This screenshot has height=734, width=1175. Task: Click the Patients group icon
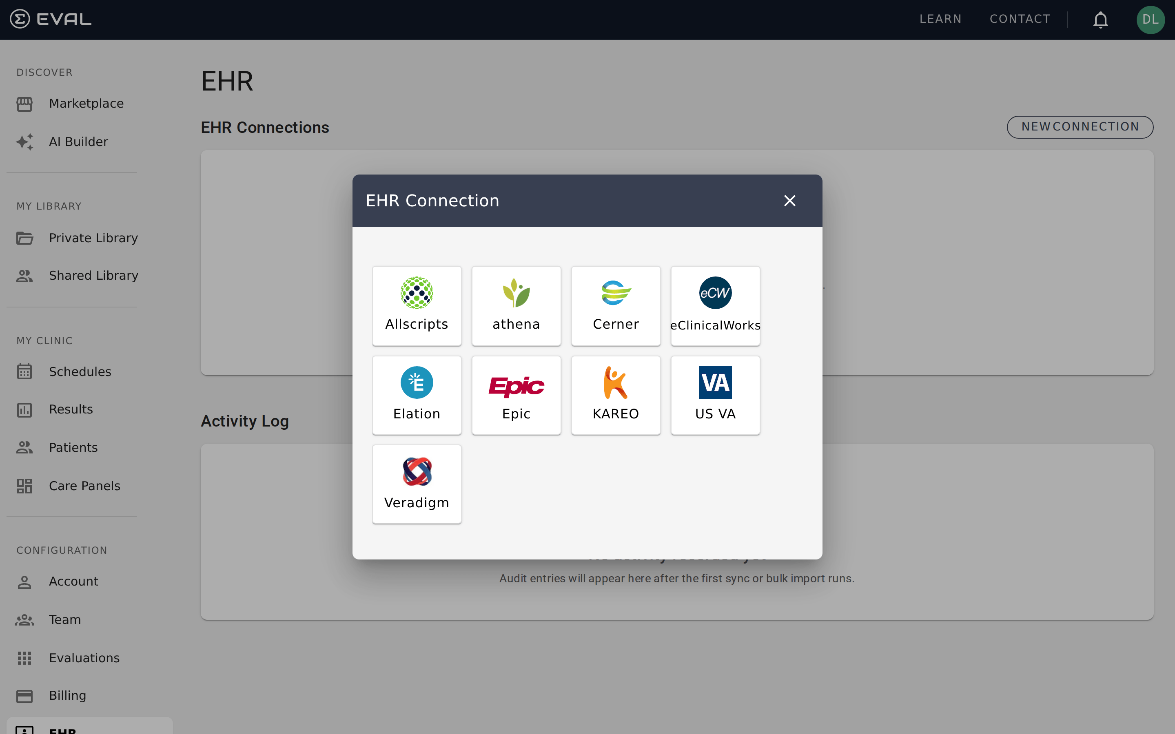pyautogui.click(x=24, y=447)
